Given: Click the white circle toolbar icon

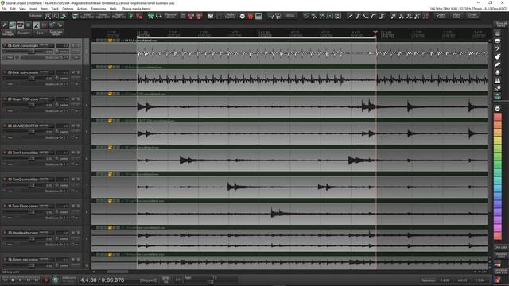Looking at the screenshot, I should pos(242,16).
